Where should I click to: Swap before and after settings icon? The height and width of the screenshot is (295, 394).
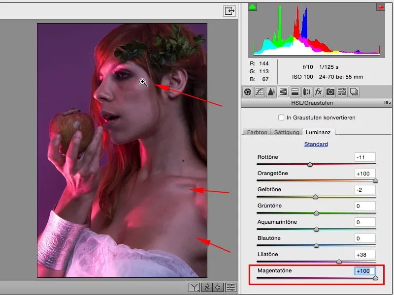coord(206,288)
